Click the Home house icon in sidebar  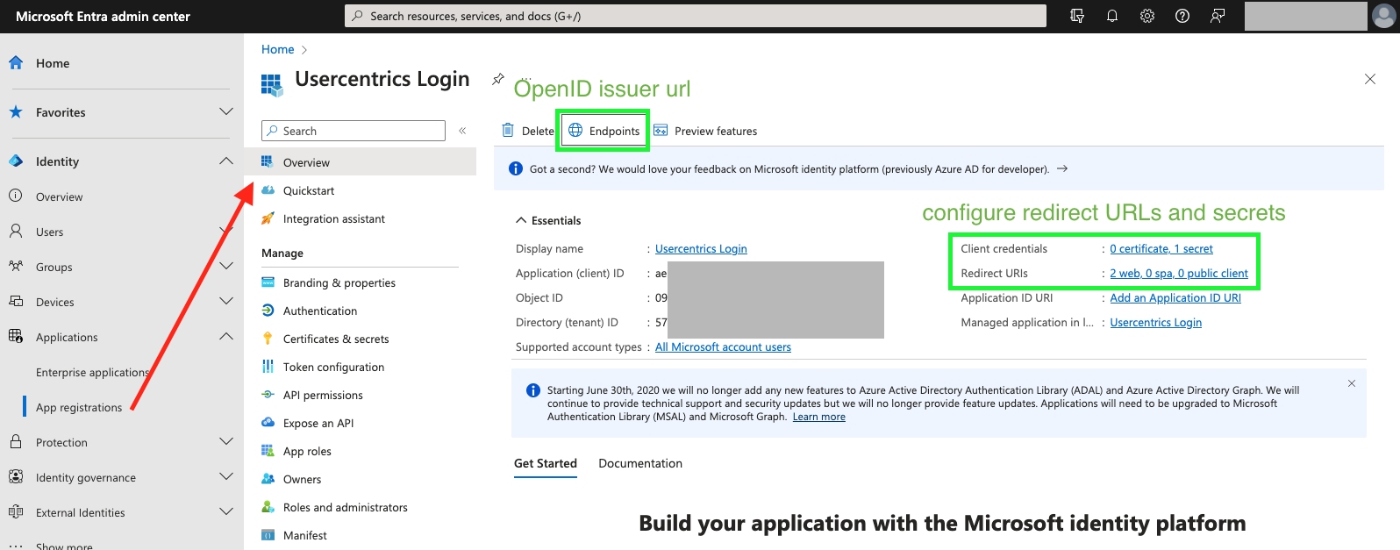click(16, 63)
